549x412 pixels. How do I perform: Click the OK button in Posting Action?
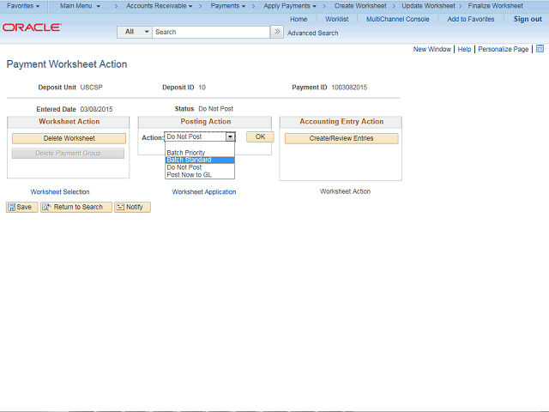tap(260, 137)
